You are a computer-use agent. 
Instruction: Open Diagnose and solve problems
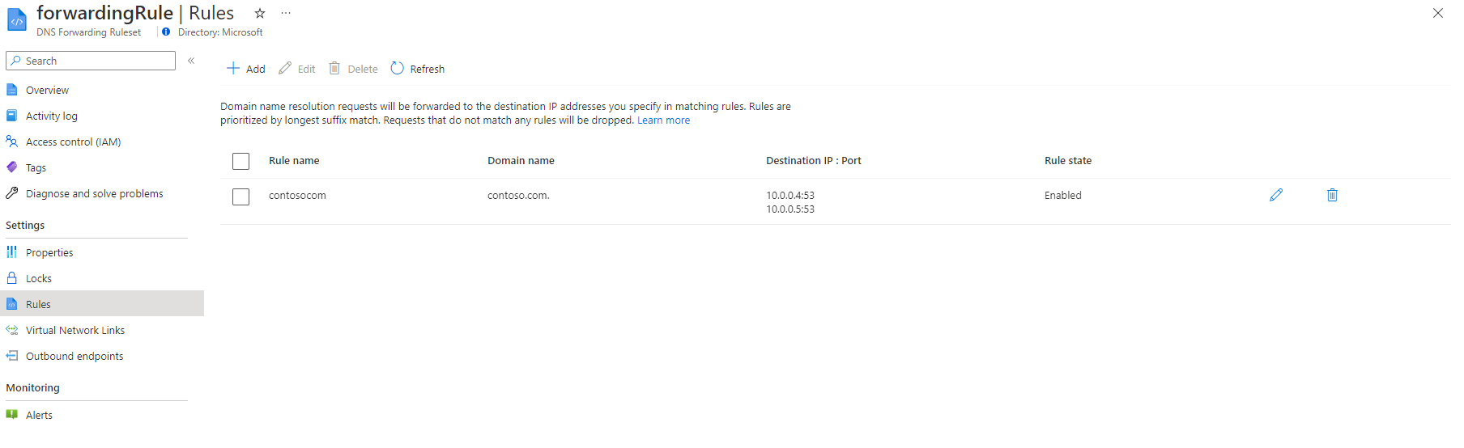(x=95, y=193)
